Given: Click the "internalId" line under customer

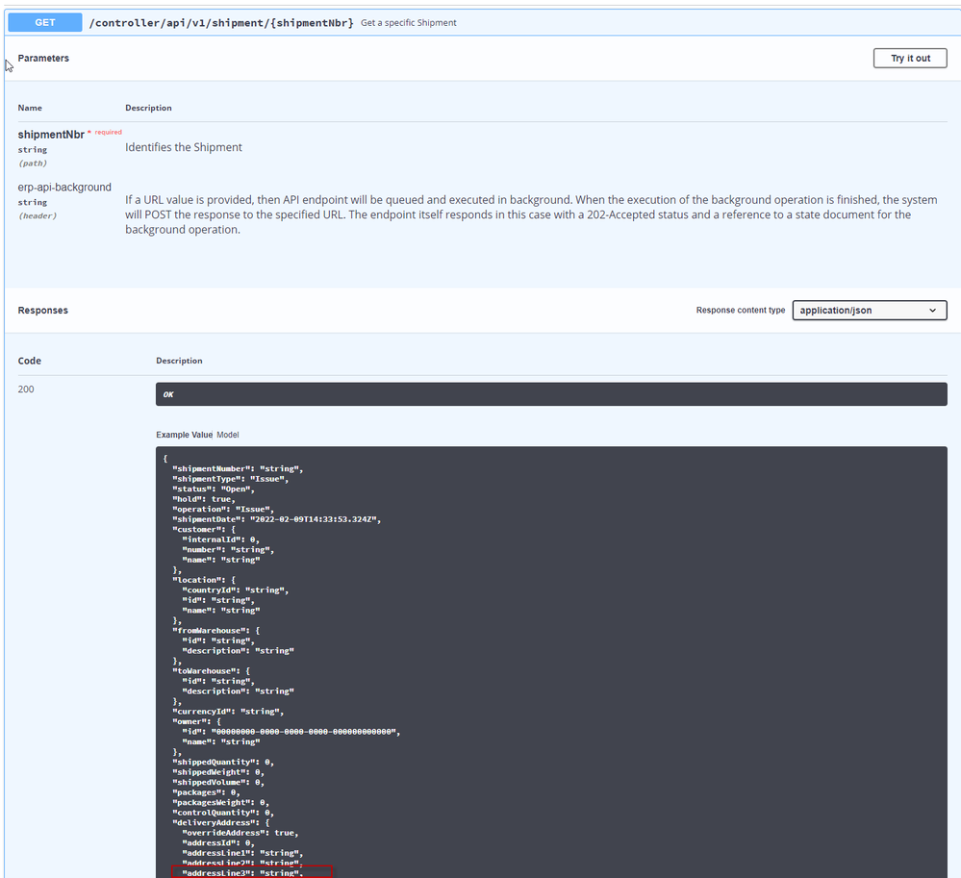Looking at the screenshot, I should (220, 539).
